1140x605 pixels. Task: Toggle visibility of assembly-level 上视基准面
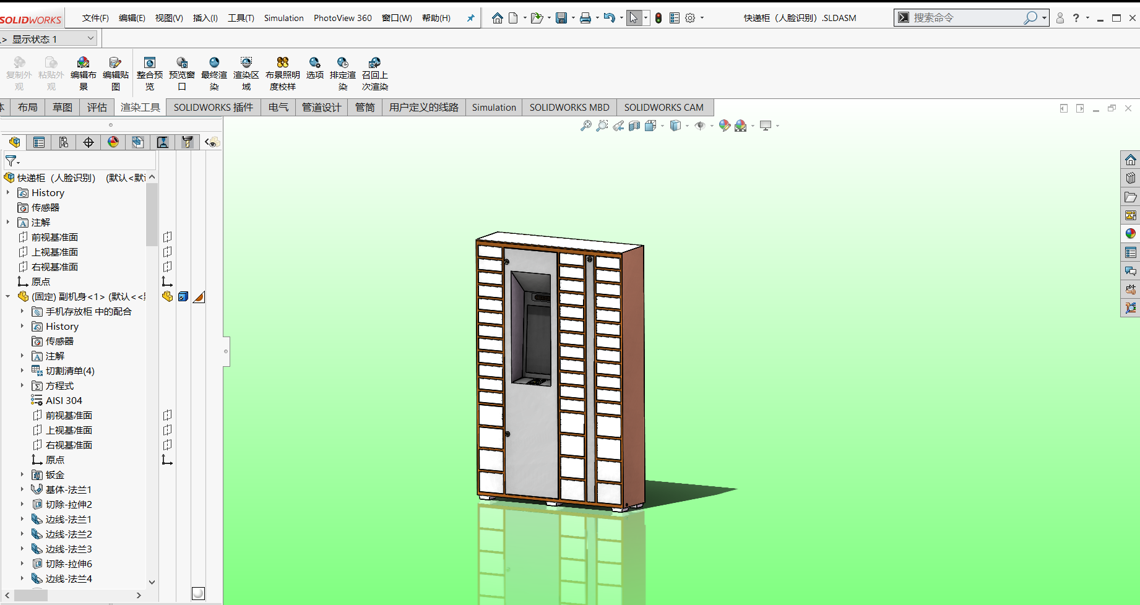point(167,252)
